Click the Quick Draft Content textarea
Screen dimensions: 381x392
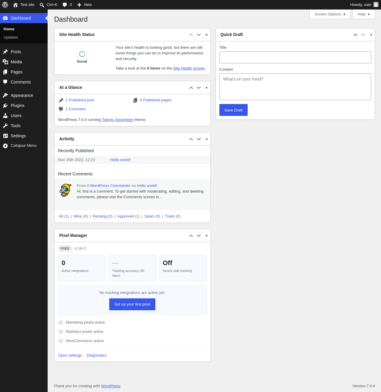(295, 87)
